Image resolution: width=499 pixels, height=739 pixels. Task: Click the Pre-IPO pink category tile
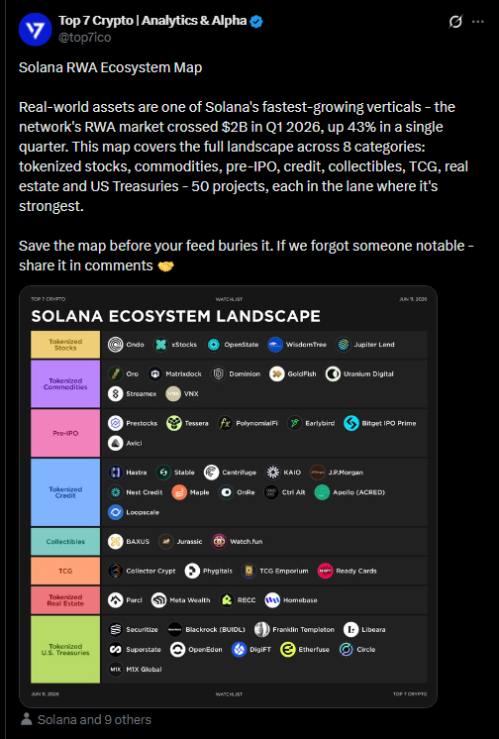pos(65,433)
